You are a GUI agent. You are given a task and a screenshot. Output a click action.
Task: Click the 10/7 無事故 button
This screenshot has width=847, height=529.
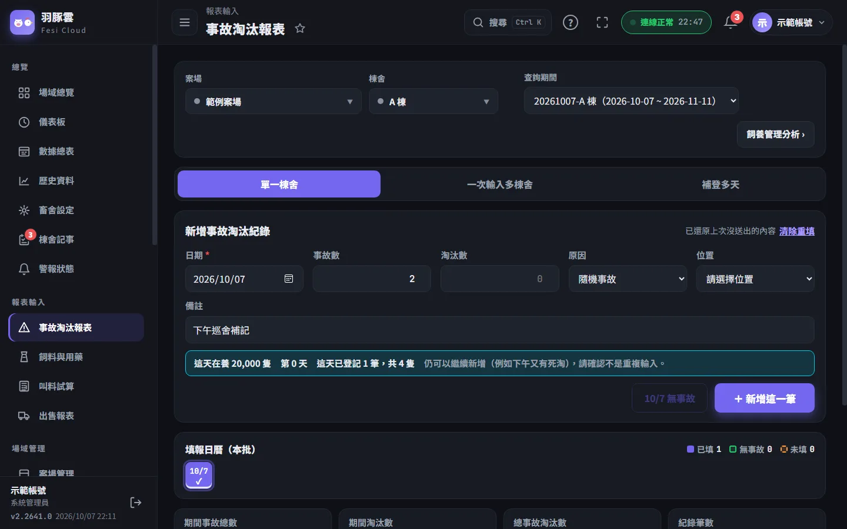point(669,399)
